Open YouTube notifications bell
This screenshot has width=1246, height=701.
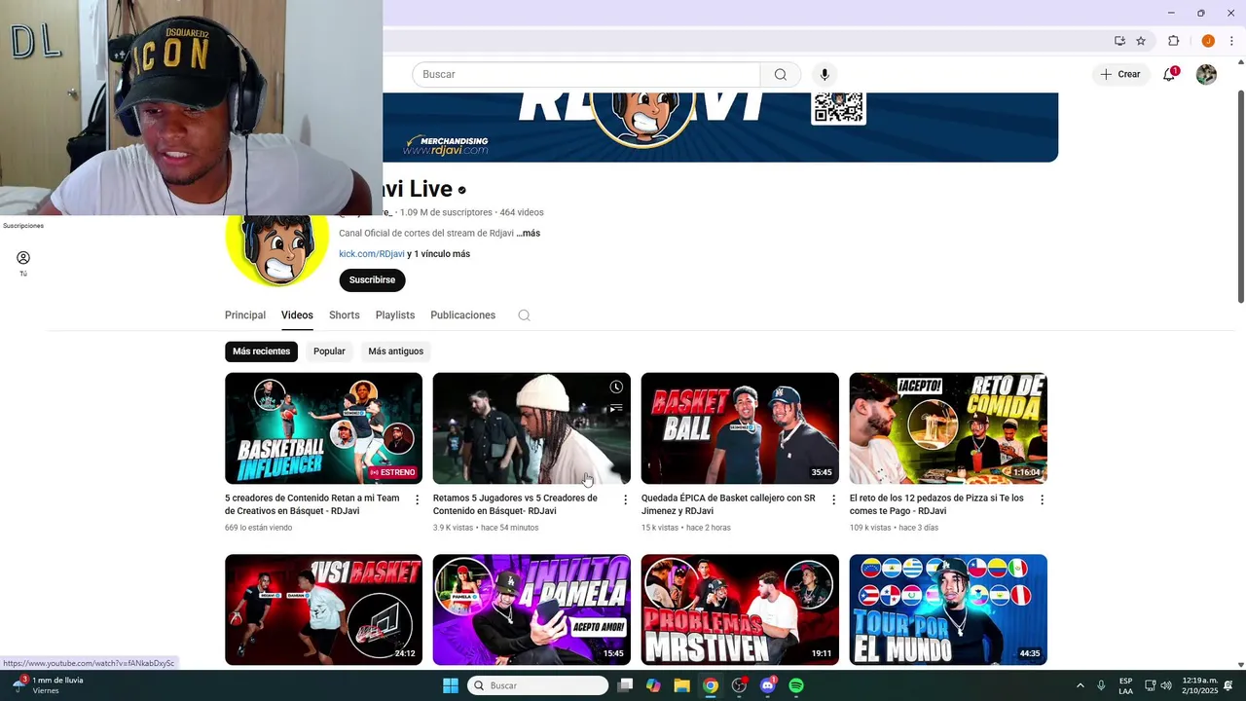pyautogui.click(x=1169, y=75)
